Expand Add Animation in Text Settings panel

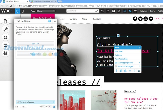point(35,54)
